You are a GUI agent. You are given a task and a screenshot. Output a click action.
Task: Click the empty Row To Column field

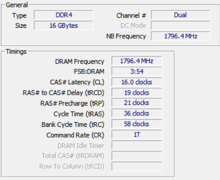(137, 166)
